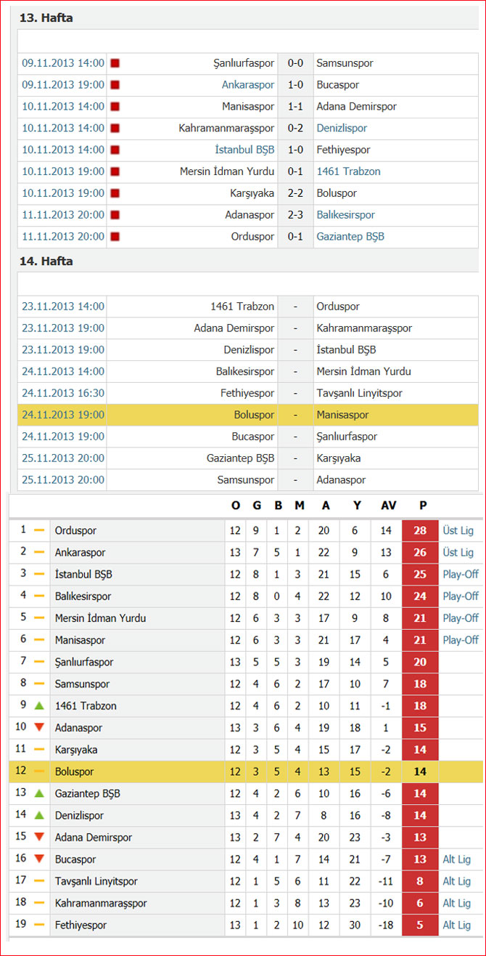Click red down arrow beside Bucaspor standing

[39, 859]
